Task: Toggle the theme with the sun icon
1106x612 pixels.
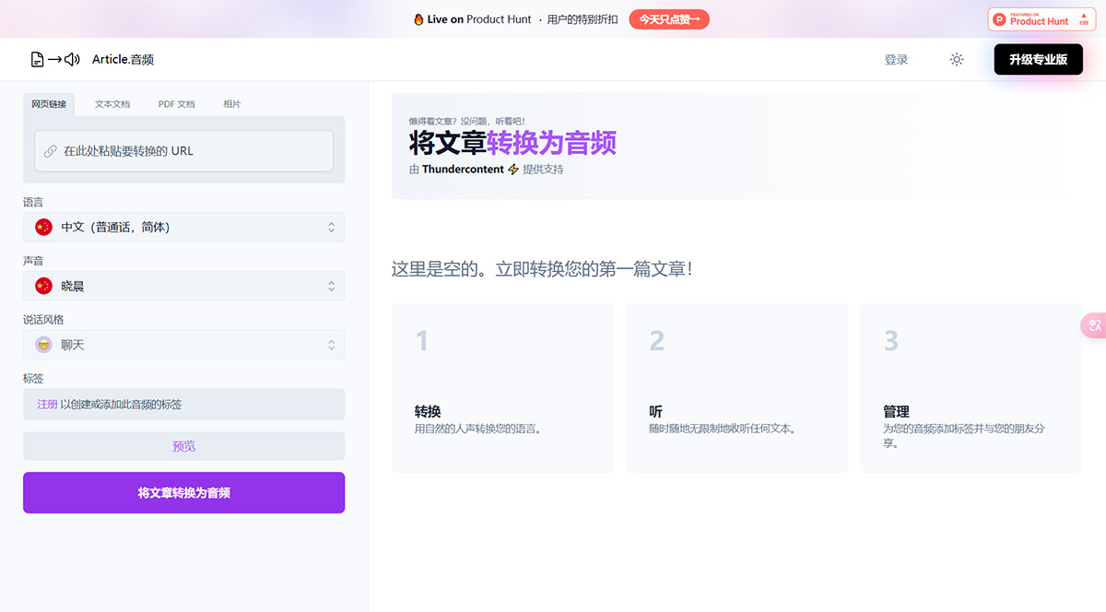Action: 956,59
